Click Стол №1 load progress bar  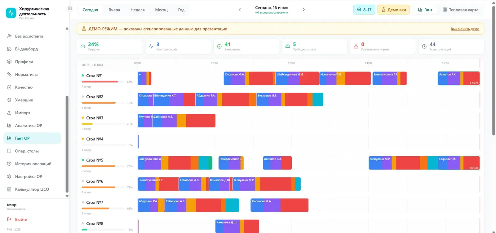point(103,82)
